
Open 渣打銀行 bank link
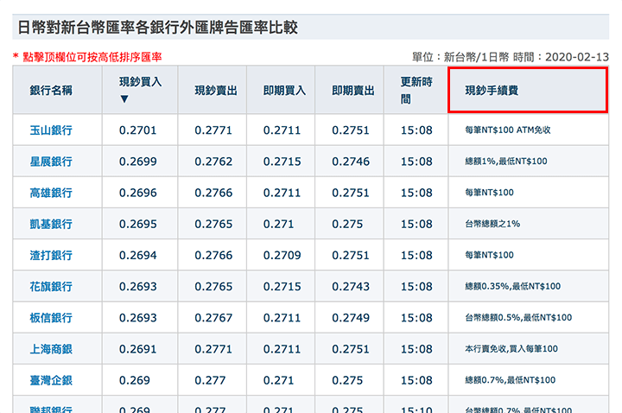click(x=51, y=255)
